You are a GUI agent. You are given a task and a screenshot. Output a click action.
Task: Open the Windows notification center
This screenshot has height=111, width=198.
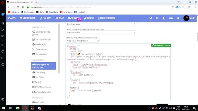click(194, 108)
